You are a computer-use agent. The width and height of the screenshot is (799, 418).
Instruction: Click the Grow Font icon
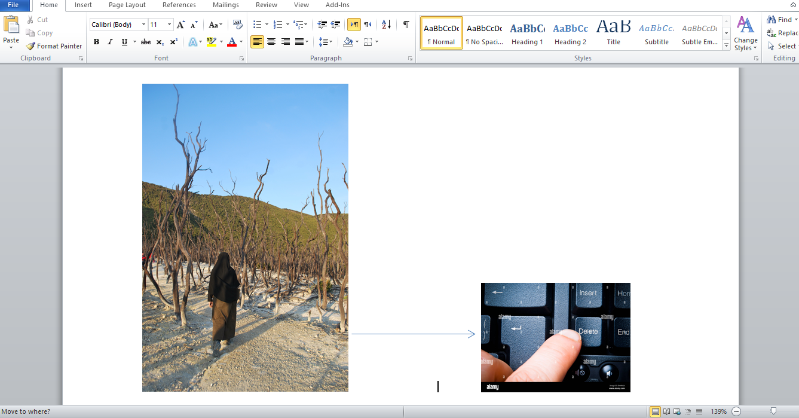181,25
